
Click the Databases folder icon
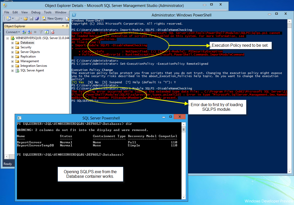(17, 43)
